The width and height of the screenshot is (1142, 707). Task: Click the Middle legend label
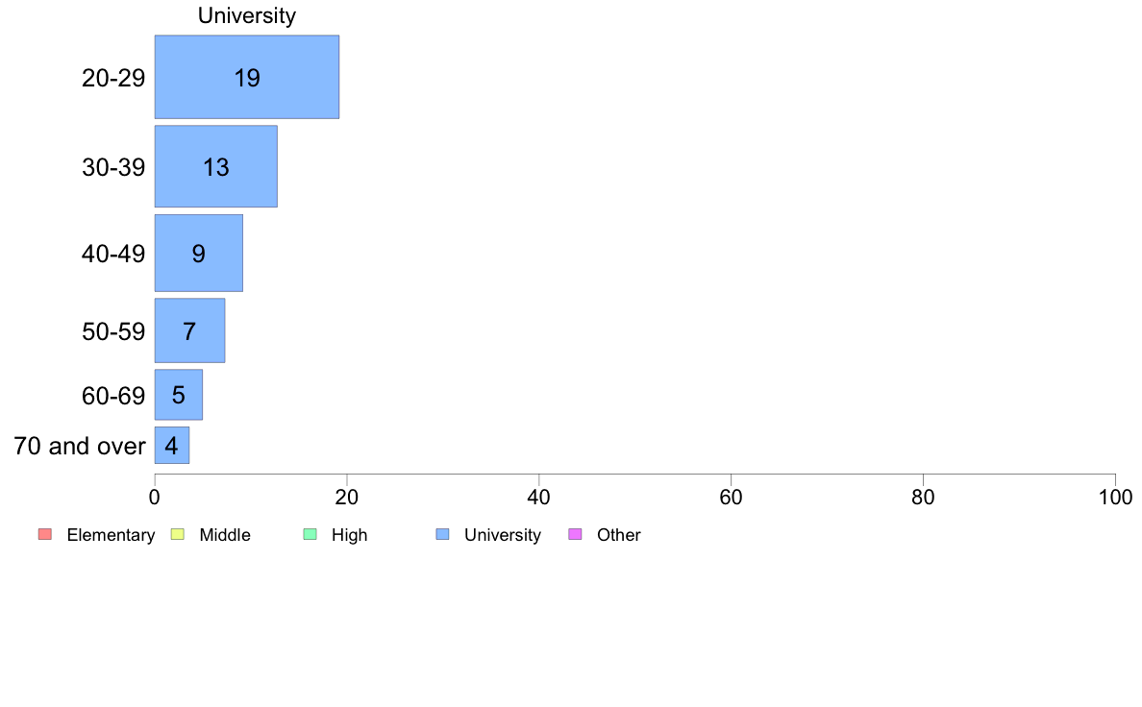click(225, 535)
